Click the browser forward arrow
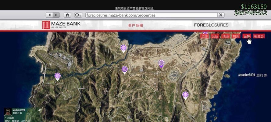271x122 pixels. (56, 15)
